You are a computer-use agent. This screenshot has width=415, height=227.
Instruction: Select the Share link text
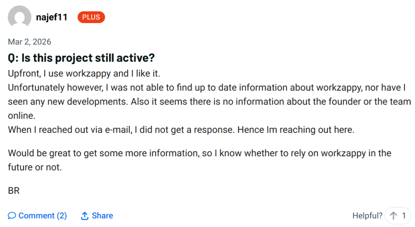click(103, 216)
